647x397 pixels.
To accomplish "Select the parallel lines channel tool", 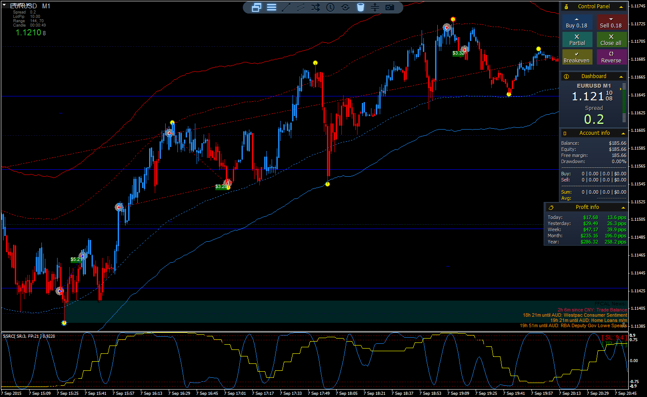I will tap(301, 7).
